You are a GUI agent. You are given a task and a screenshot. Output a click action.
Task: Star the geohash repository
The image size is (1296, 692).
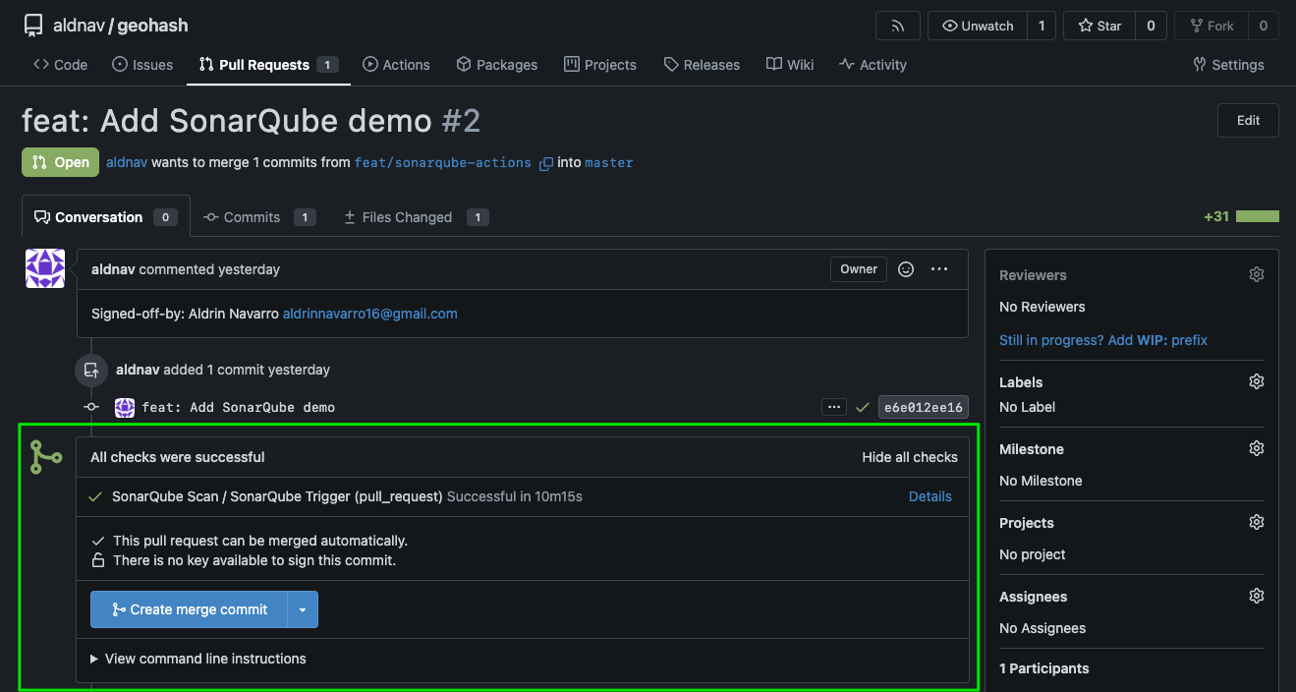click(1099, 26)
